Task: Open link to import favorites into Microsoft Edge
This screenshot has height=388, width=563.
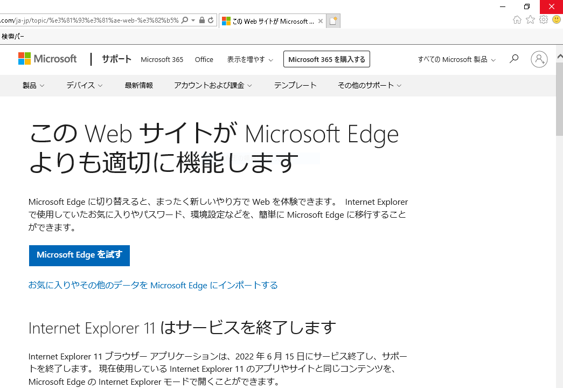Action: click(x=153, y=285)
